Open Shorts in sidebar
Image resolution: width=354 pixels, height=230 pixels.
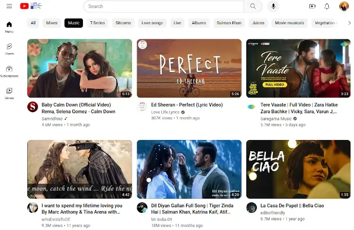point(9,49)
